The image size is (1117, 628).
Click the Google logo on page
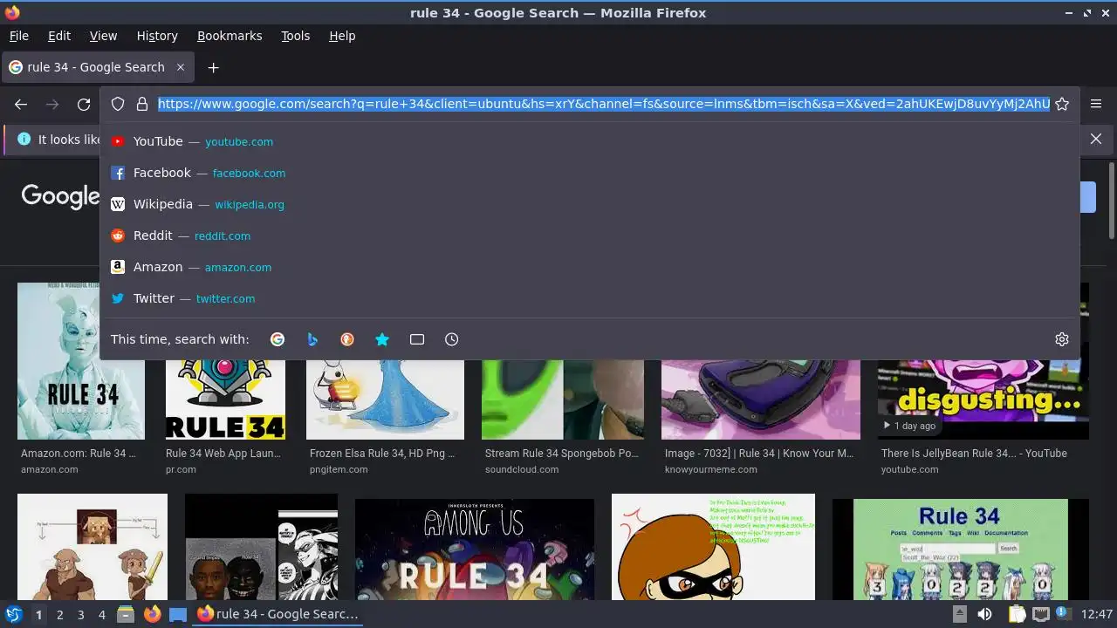[60, 195]
